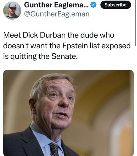Open the @GuntherEagleman handle link

57,14
